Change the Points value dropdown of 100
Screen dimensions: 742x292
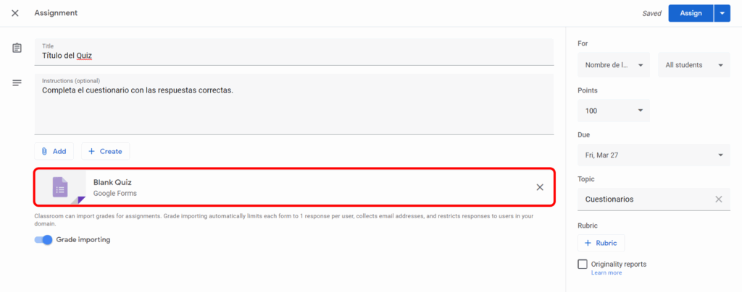tap(613, 110)
